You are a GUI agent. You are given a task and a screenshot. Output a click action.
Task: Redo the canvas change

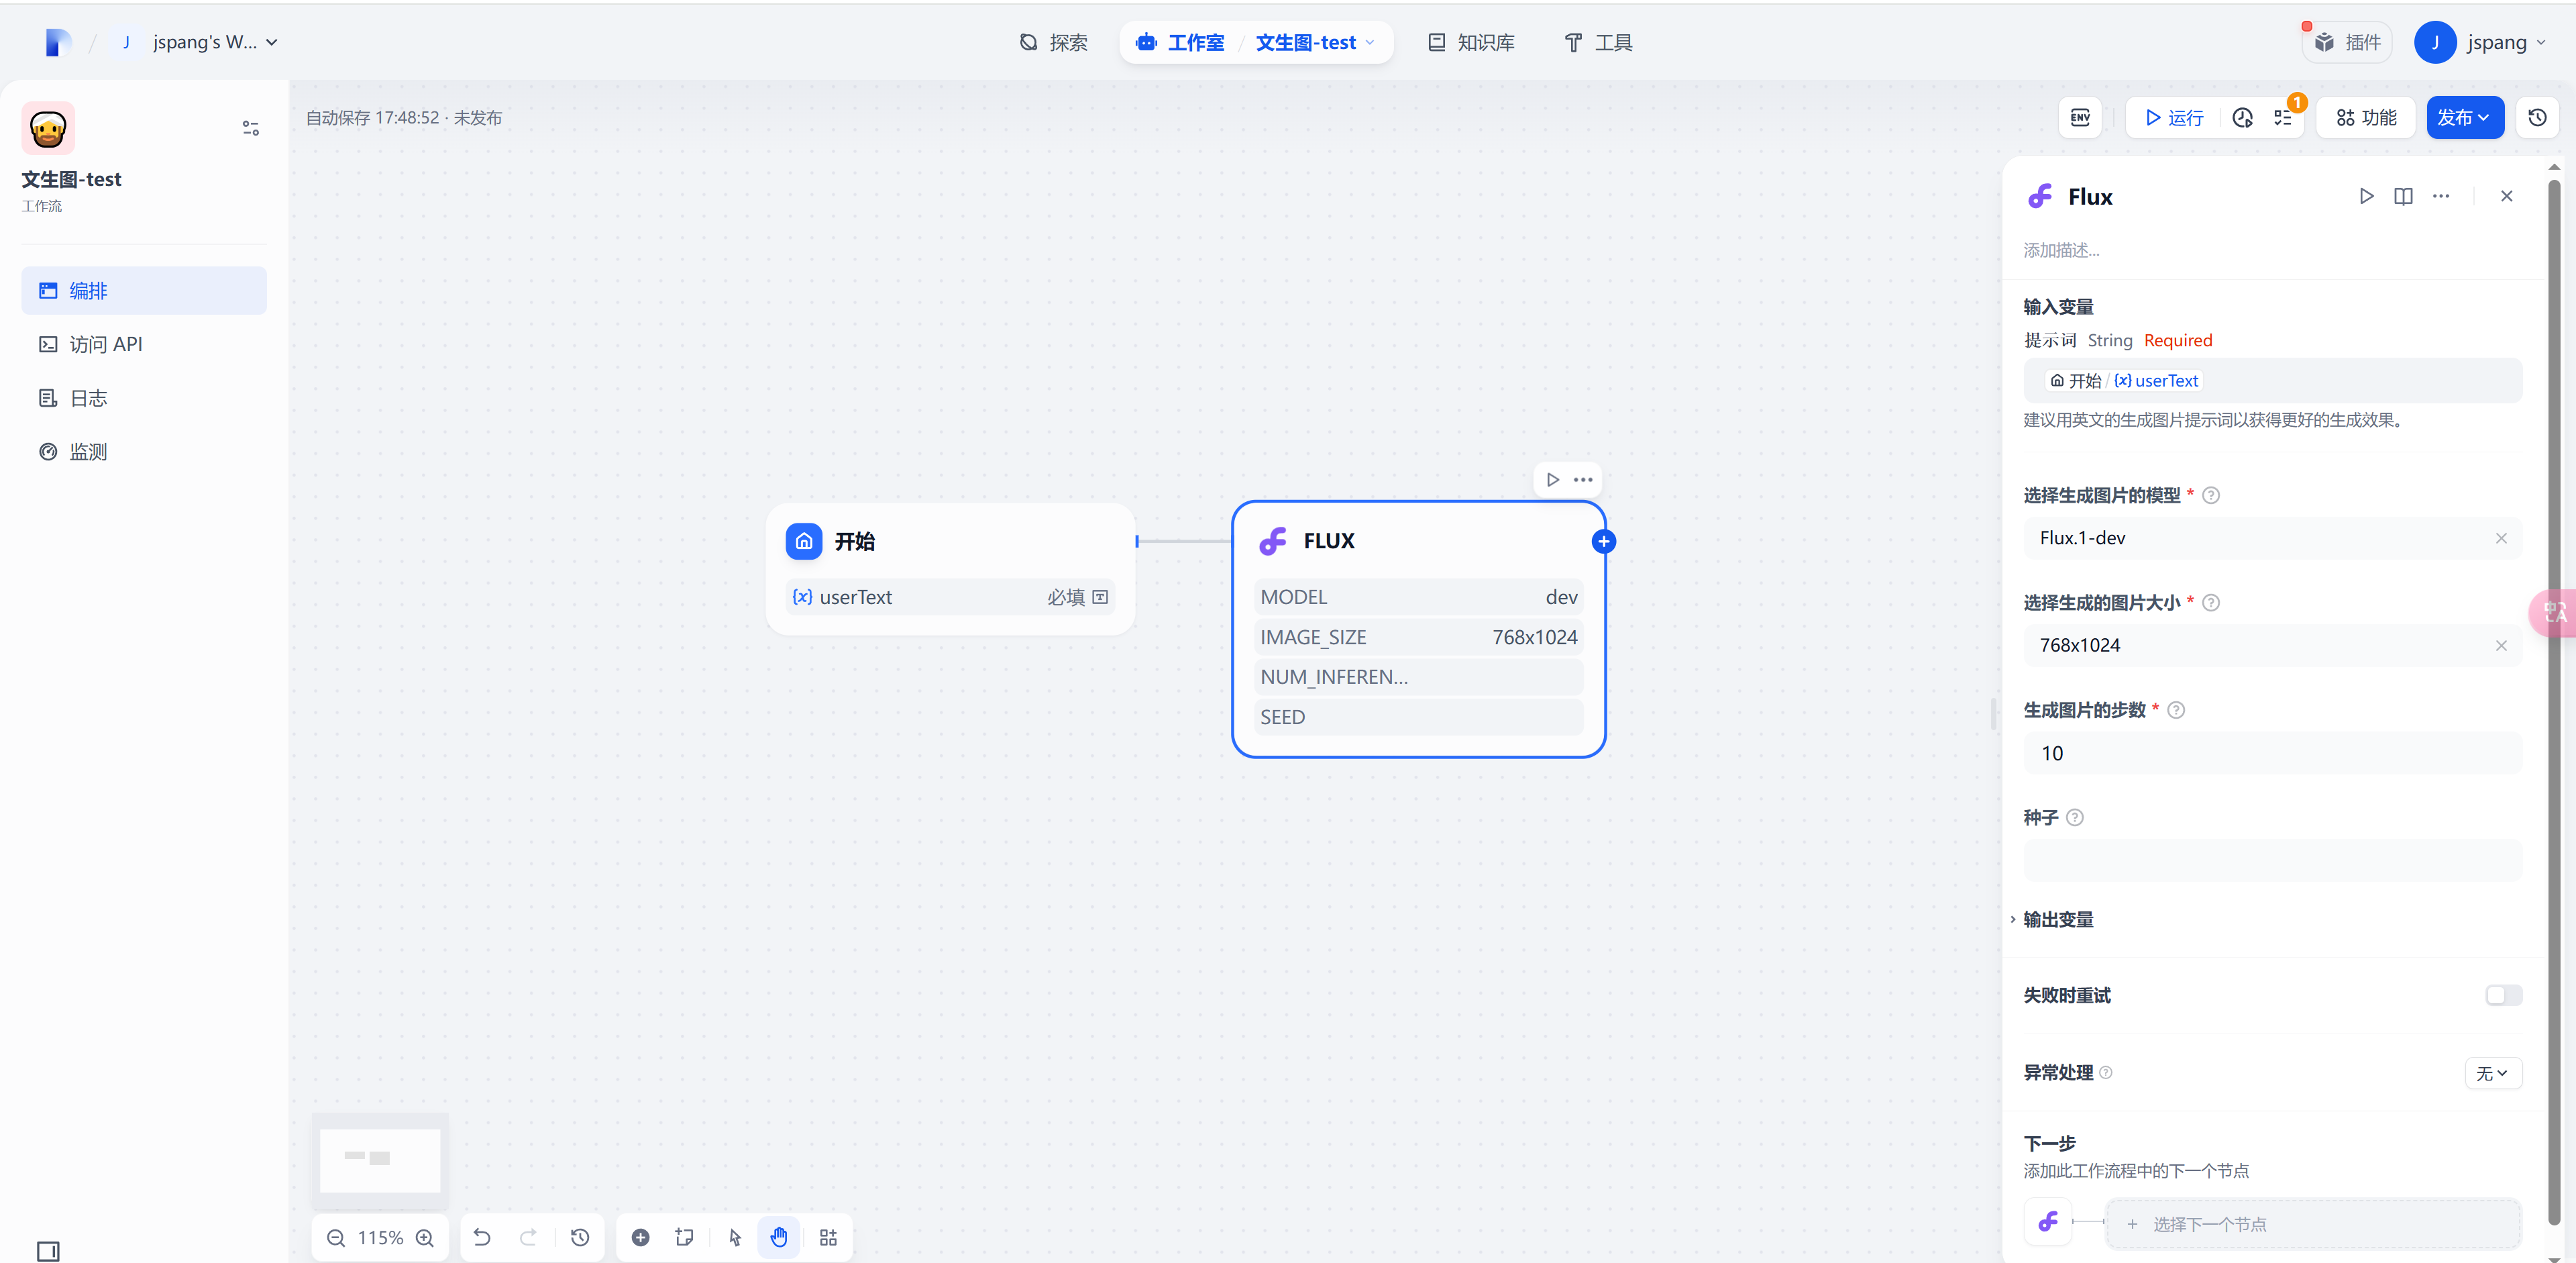(528, 1238)
